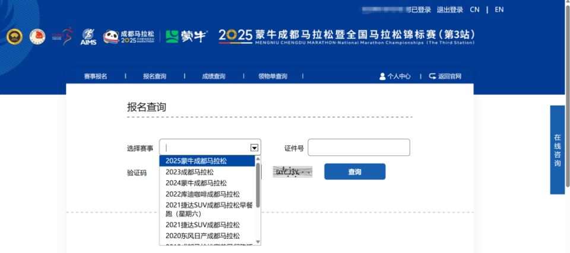
Task: Click the red and white association logo
Action: click(x=37, y=37)
